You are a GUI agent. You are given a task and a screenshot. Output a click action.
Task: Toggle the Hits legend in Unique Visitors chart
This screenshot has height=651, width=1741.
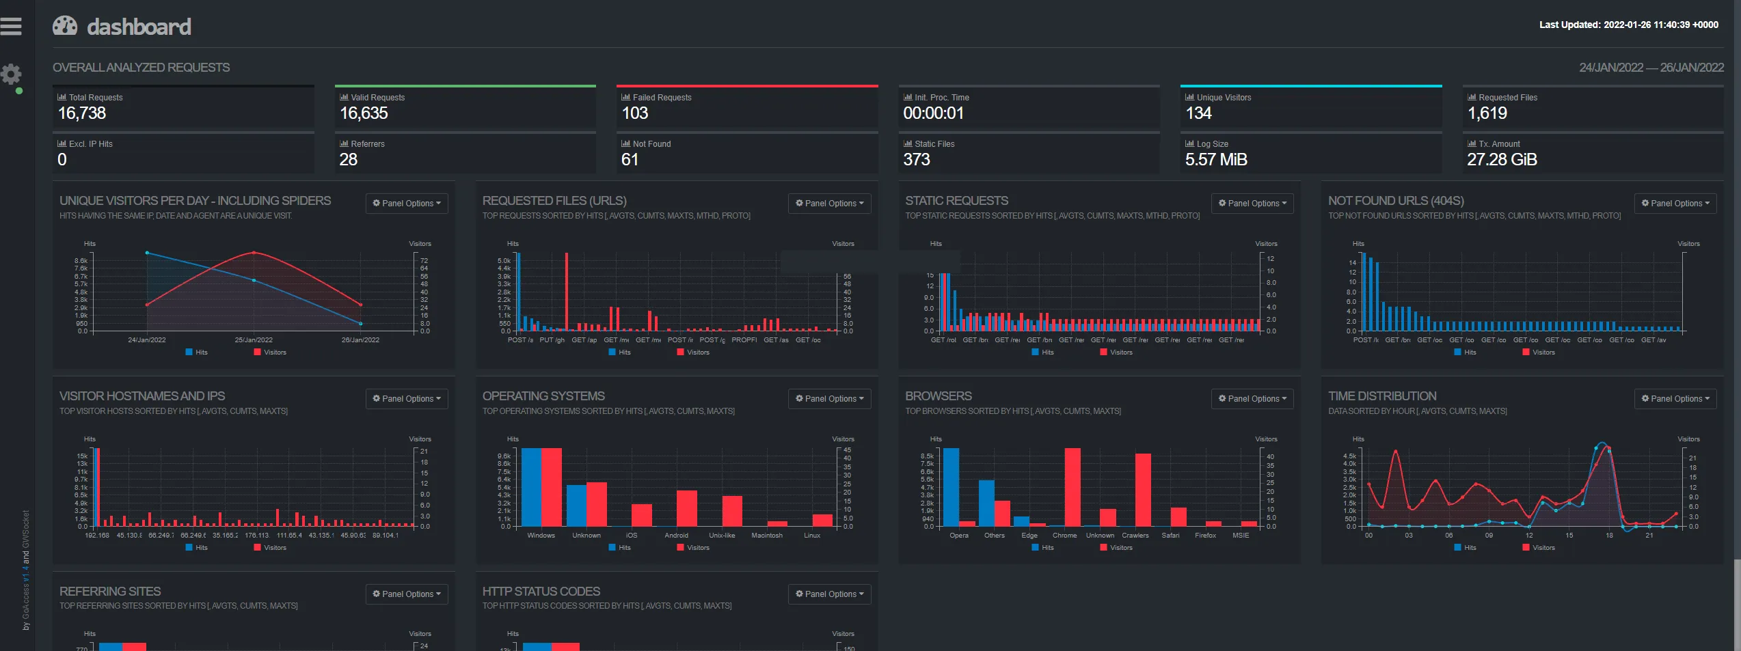point(197,352)
